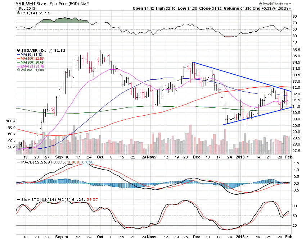The height and width of the screenshot is (240, 306).
Task: Click the Slow STO legend line marker
Action: point(19,199)
